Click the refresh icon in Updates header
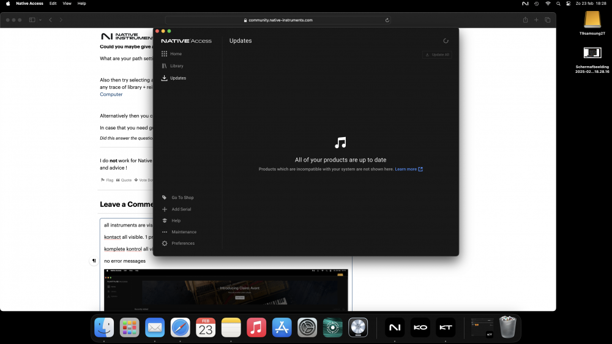612x344 pixels. [x=446, y=40]
